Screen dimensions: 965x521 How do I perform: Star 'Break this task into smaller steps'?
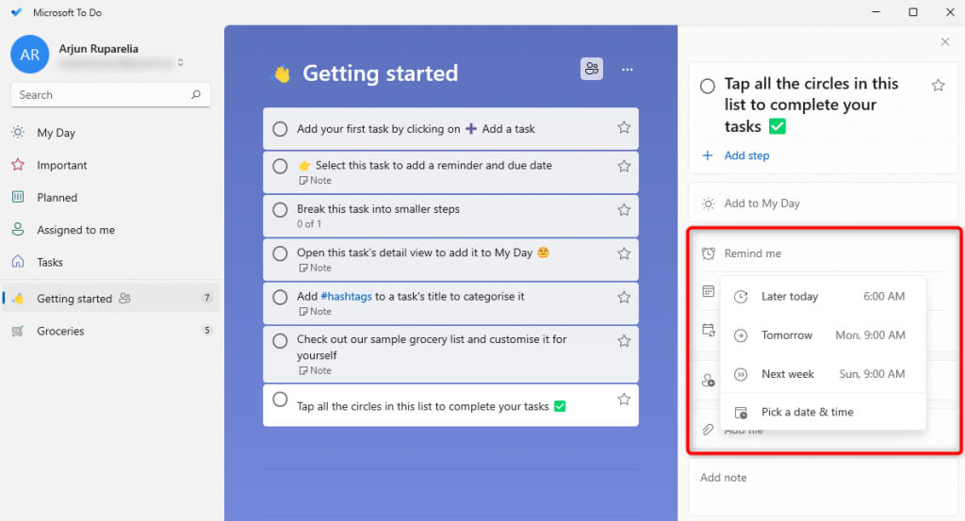tap(624, 210)
